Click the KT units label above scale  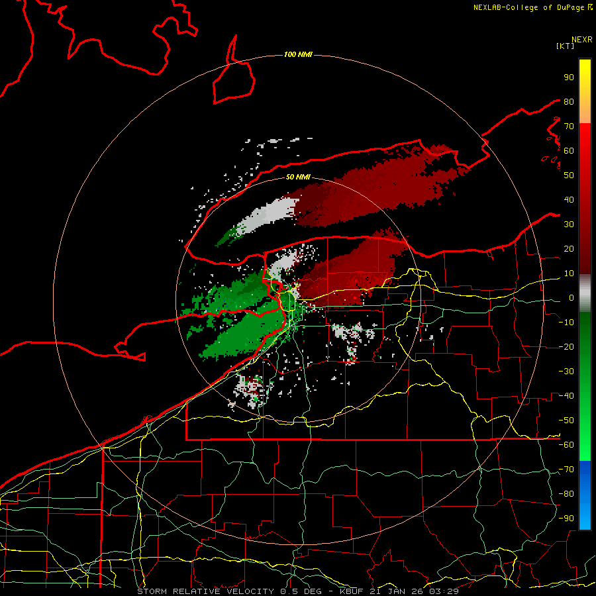pos(566,46)
